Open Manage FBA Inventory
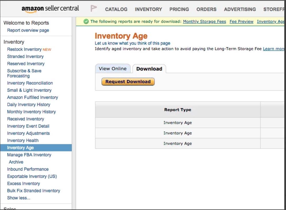Image resolution: width=286 pixels, height=210 pixels. (x=29, y=155)
